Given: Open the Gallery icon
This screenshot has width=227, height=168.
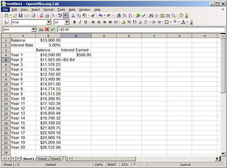Looking at the screenshot, I should pos(162,15).
